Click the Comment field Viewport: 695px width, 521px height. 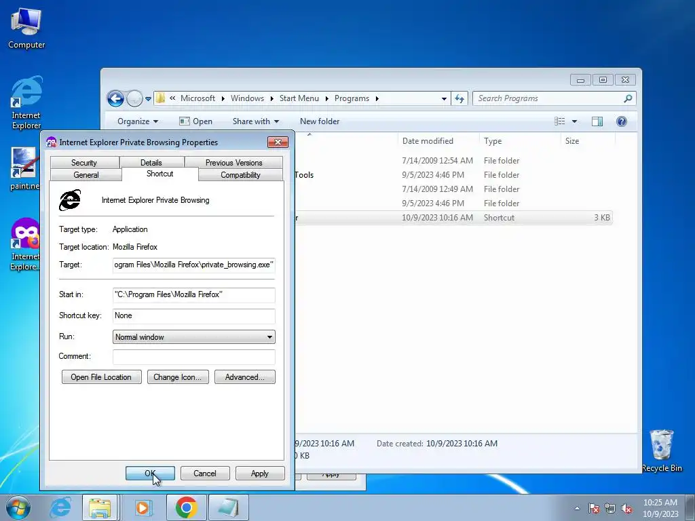coord(193,357)
